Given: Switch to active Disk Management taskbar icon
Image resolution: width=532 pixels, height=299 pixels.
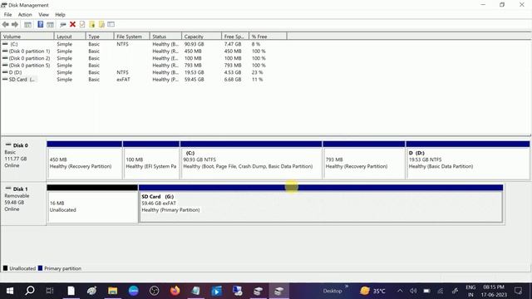Looking at the screenshot, I should coord(279,291).
